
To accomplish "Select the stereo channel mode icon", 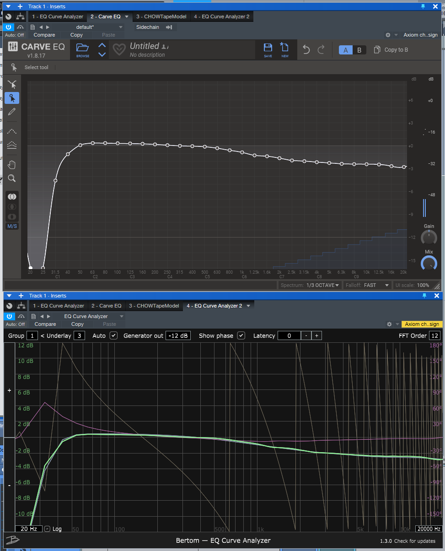I will click(12, 196).
